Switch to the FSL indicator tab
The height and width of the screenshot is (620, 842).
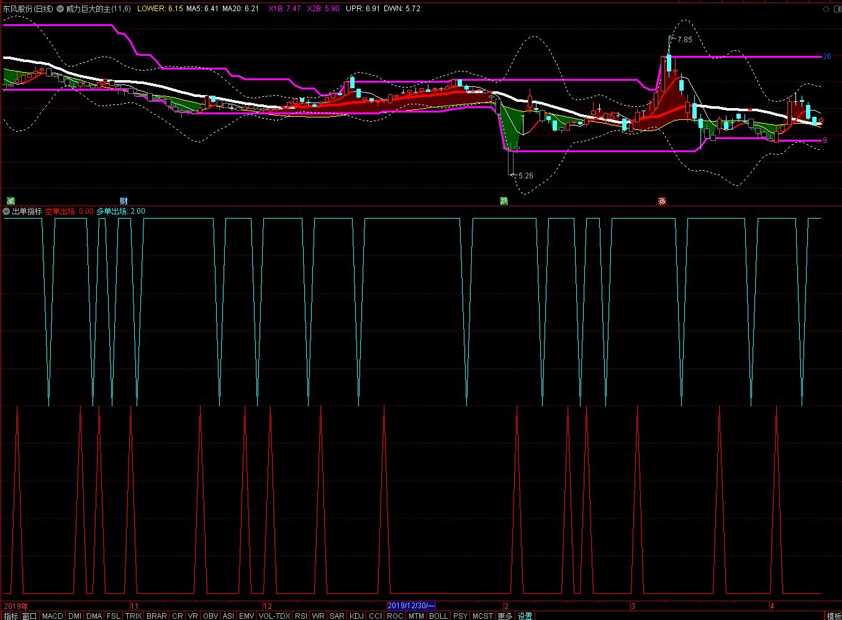pyautogui.click(x=114, y=616)
